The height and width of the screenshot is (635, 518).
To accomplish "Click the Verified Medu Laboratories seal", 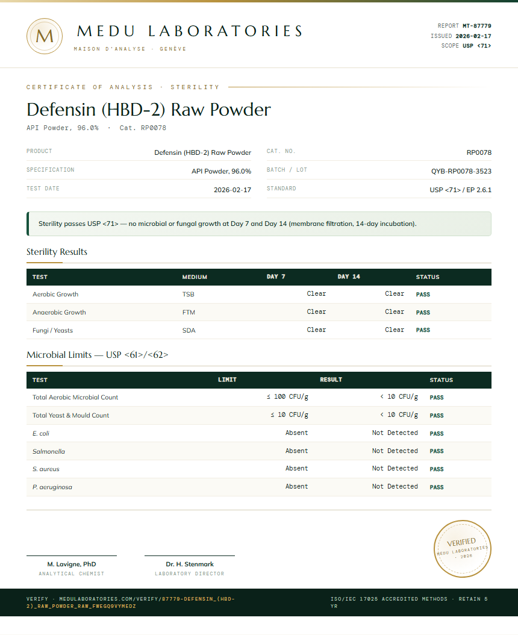I will click(463, 549).
